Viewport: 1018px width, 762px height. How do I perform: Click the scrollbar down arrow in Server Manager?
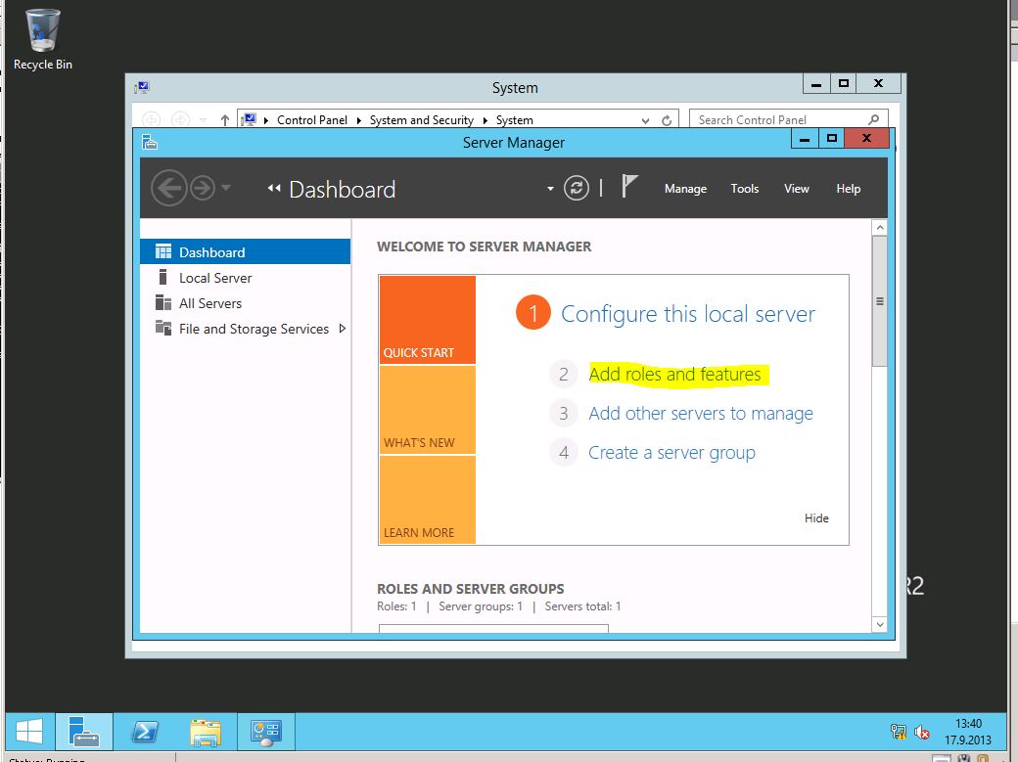880,624
